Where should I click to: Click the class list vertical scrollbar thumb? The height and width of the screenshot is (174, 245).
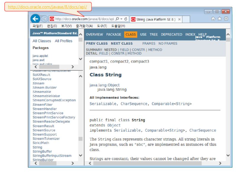point(80,139)
